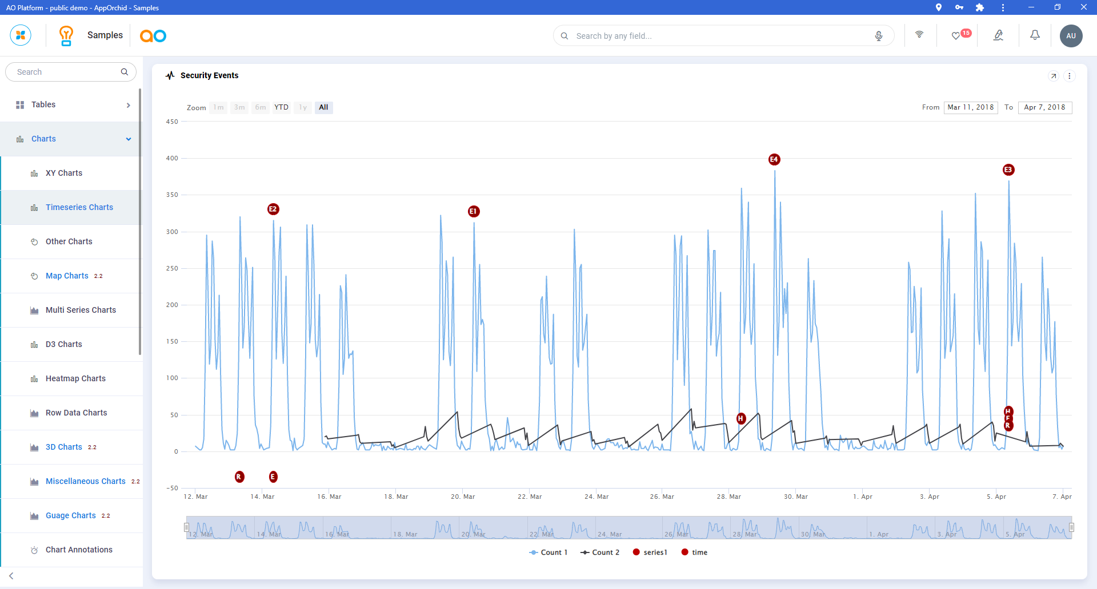This screenshot has height=589, width=1097.
Task: Click the wifi connectivity status icon
Action: (x=919, y=35)
